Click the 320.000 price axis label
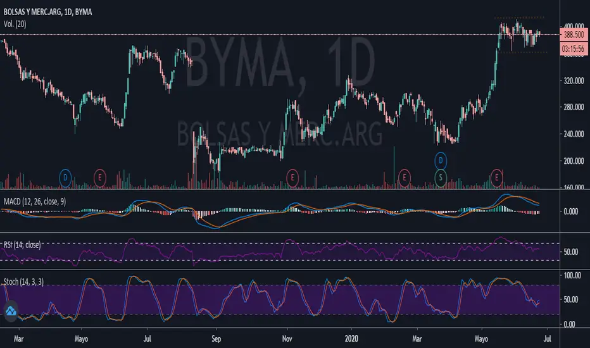Viewport: 590px width, 348px height. pos(574,81)
